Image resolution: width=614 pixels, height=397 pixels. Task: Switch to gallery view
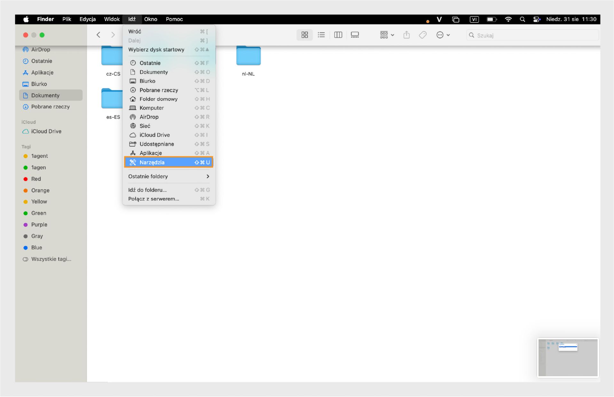(355, 35)
